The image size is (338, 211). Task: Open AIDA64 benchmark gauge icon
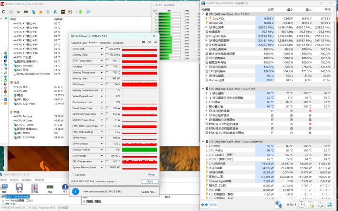point(70,12)
